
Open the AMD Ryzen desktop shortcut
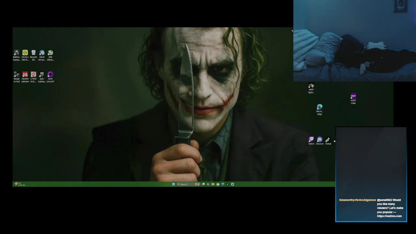311,88
